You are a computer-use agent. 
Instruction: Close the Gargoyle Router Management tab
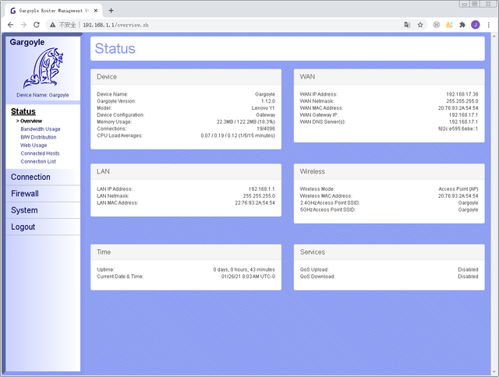coord(95,11)
